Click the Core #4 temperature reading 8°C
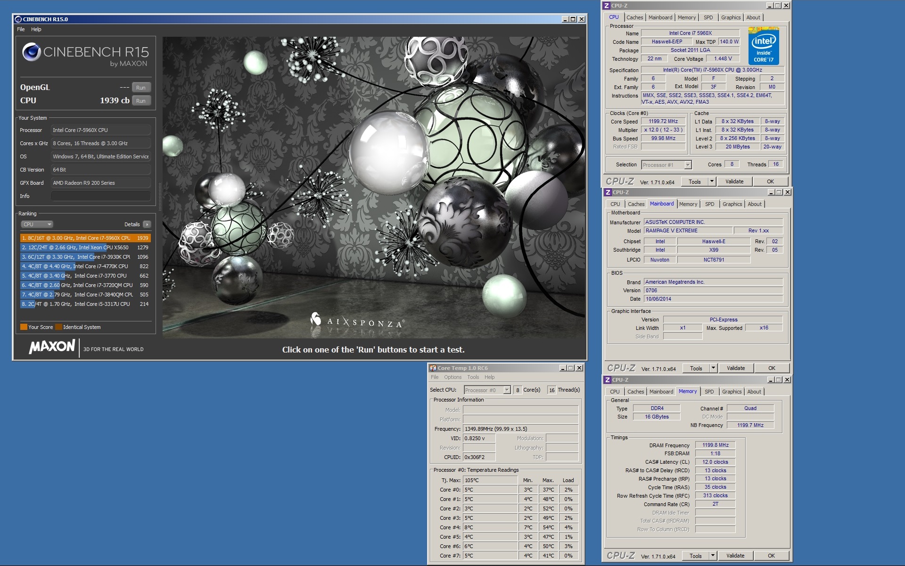 click(x=490, y=527)
